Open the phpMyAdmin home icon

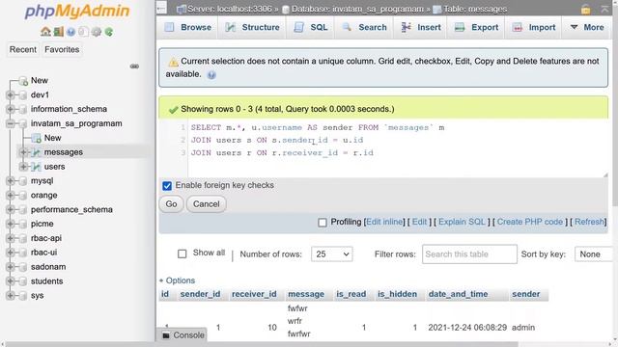45,32
